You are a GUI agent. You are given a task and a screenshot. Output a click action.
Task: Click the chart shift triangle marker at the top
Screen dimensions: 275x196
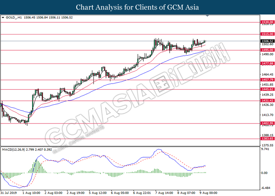coord(207,16)
